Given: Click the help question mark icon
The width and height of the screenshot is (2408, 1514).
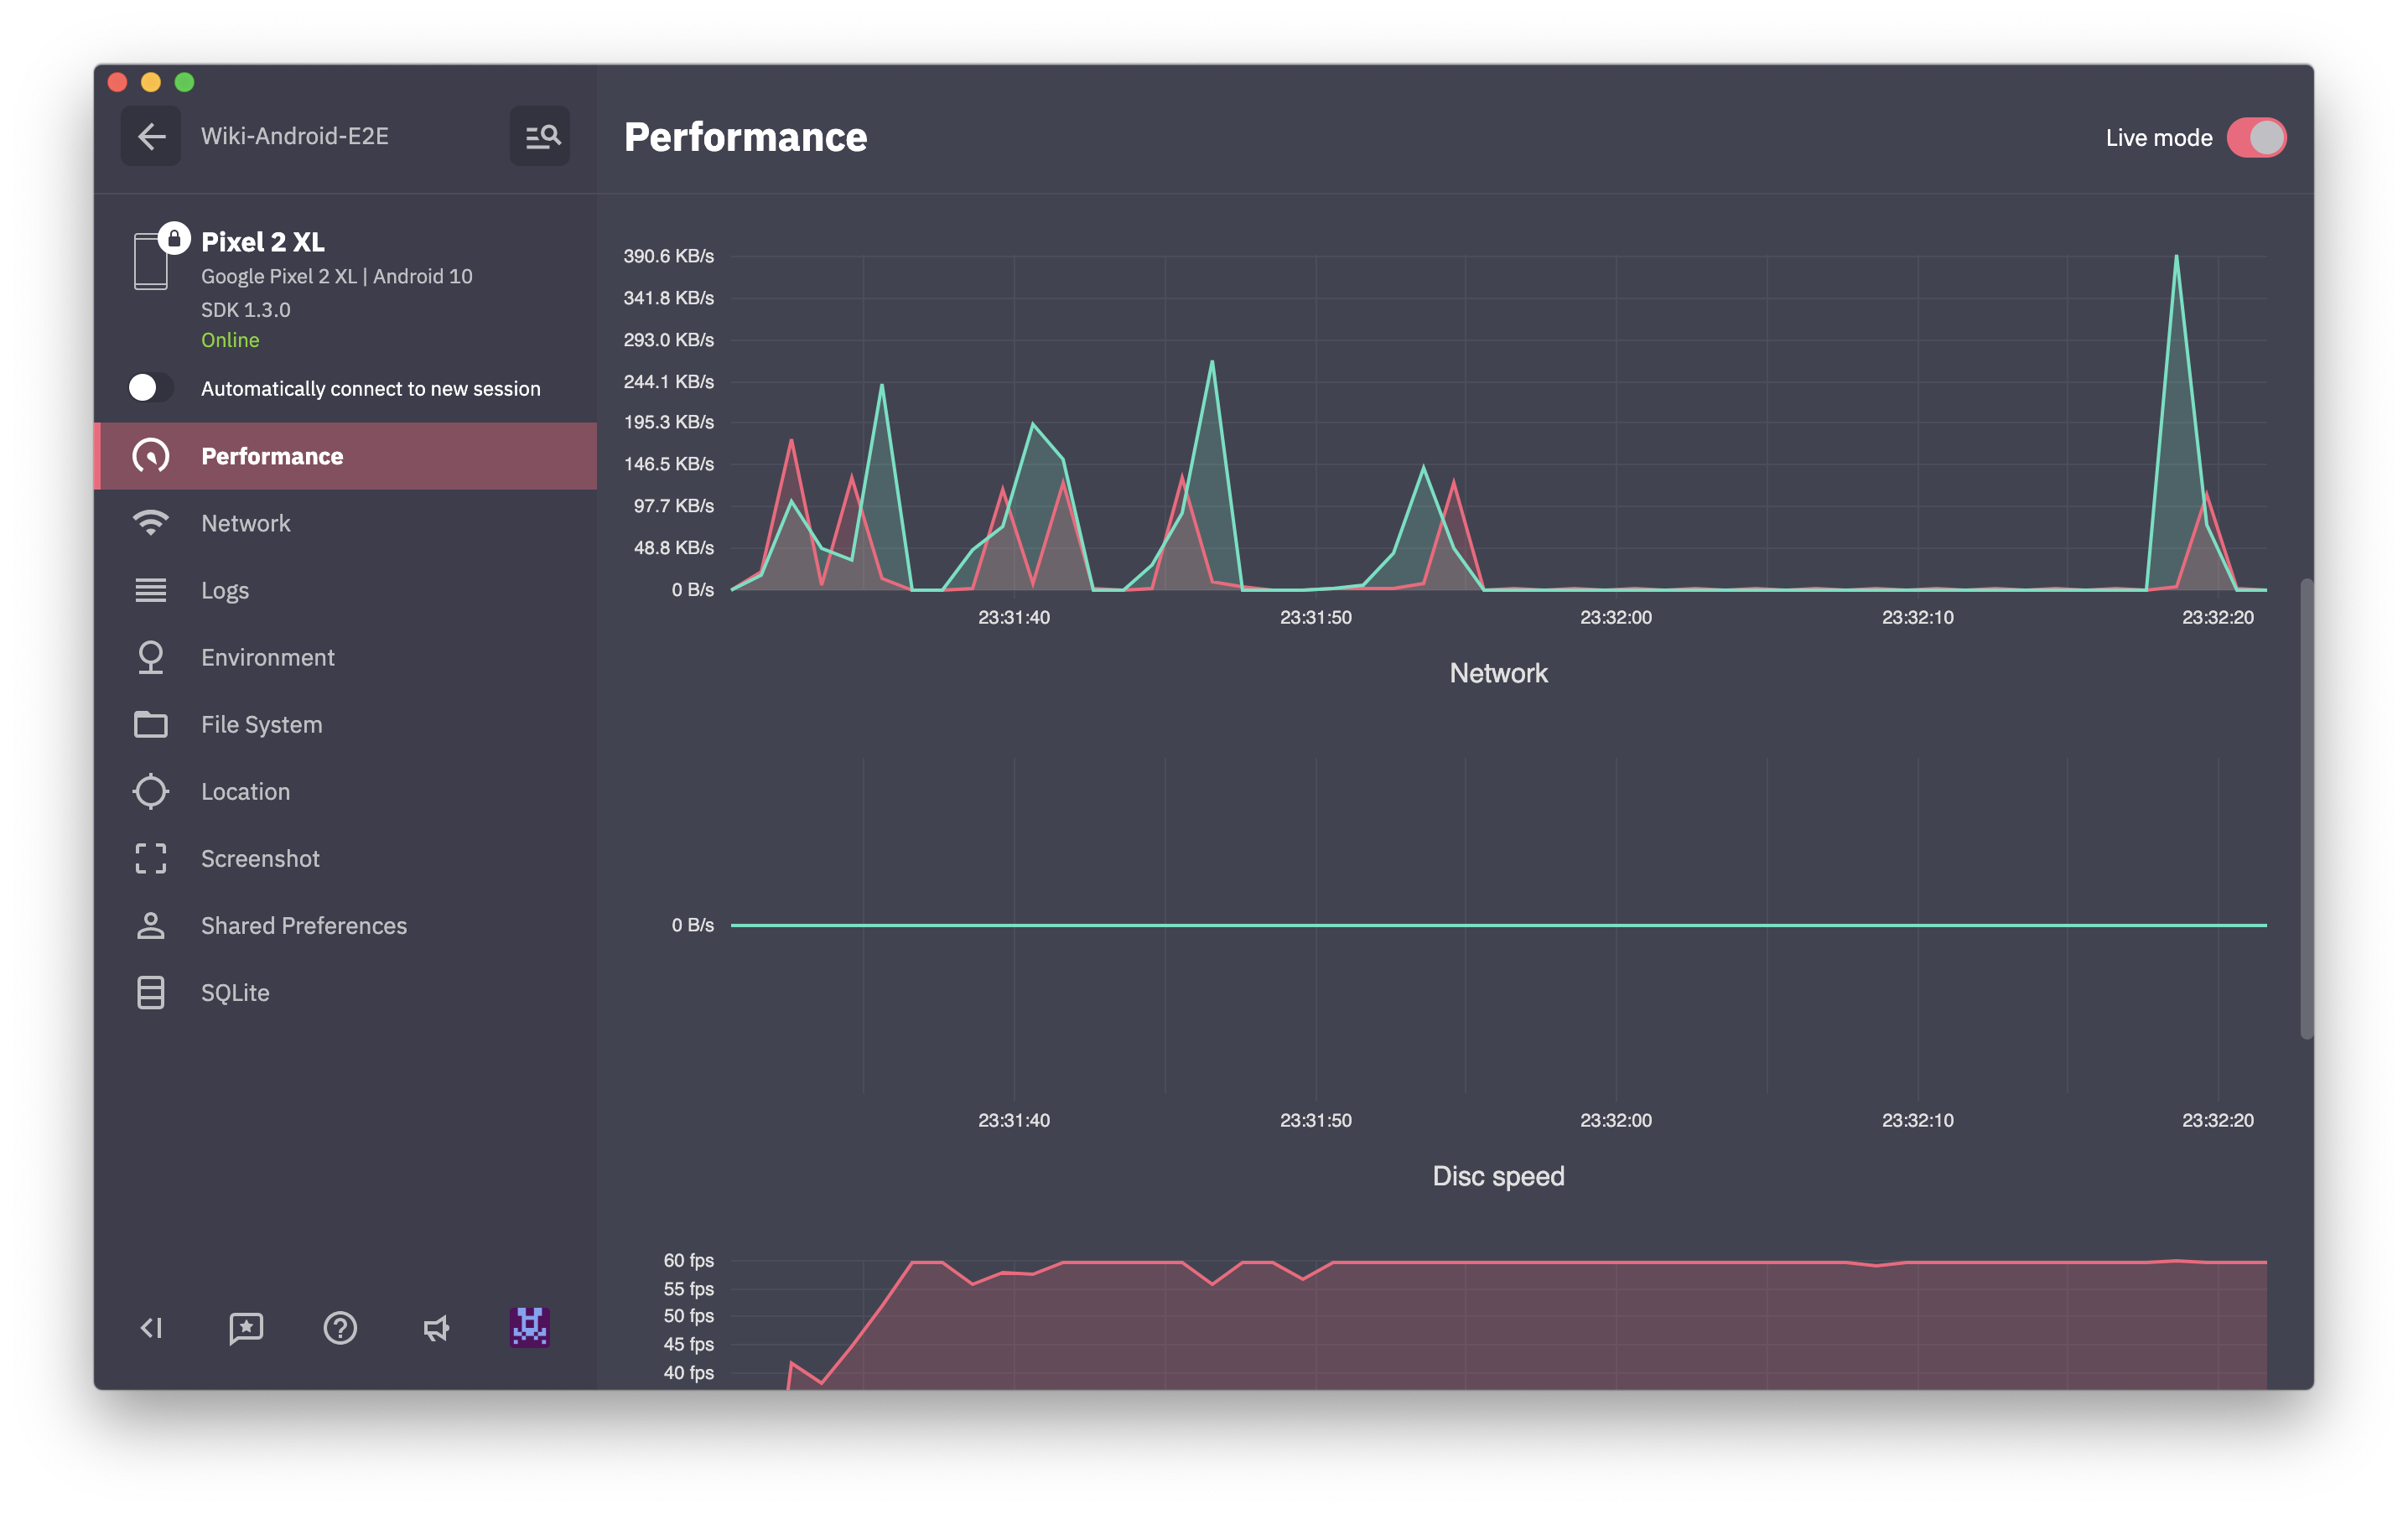Looking at the screenshot, I should point(340,1327).
